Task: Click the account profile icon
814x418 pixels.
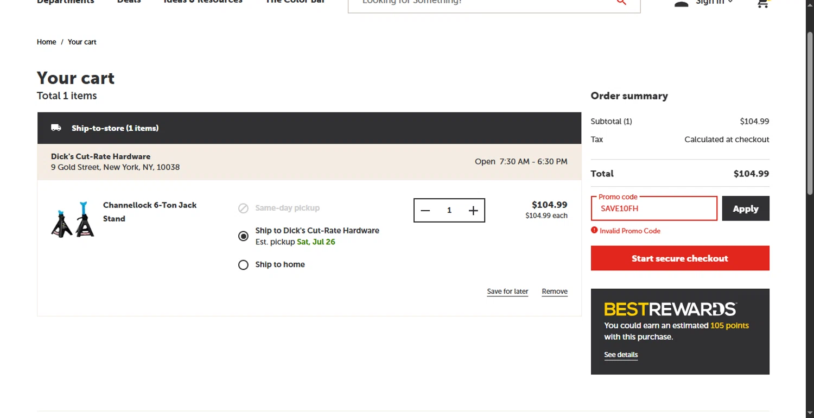Action: coord(681,3)
